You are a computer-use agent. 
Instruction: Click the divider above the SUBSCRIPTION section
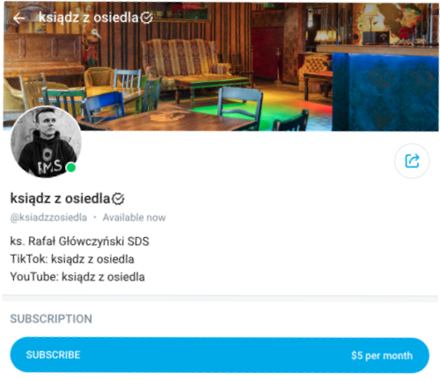click(x=220, y=298)
